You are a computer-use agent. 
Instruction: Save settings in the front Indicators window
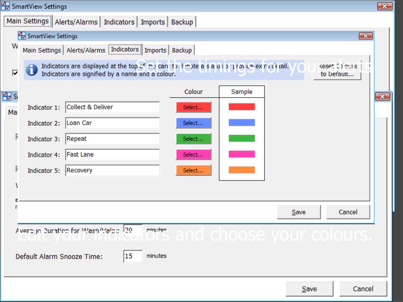point(299,212)
